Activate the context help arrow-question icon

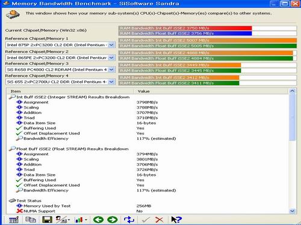pos(176,220)
